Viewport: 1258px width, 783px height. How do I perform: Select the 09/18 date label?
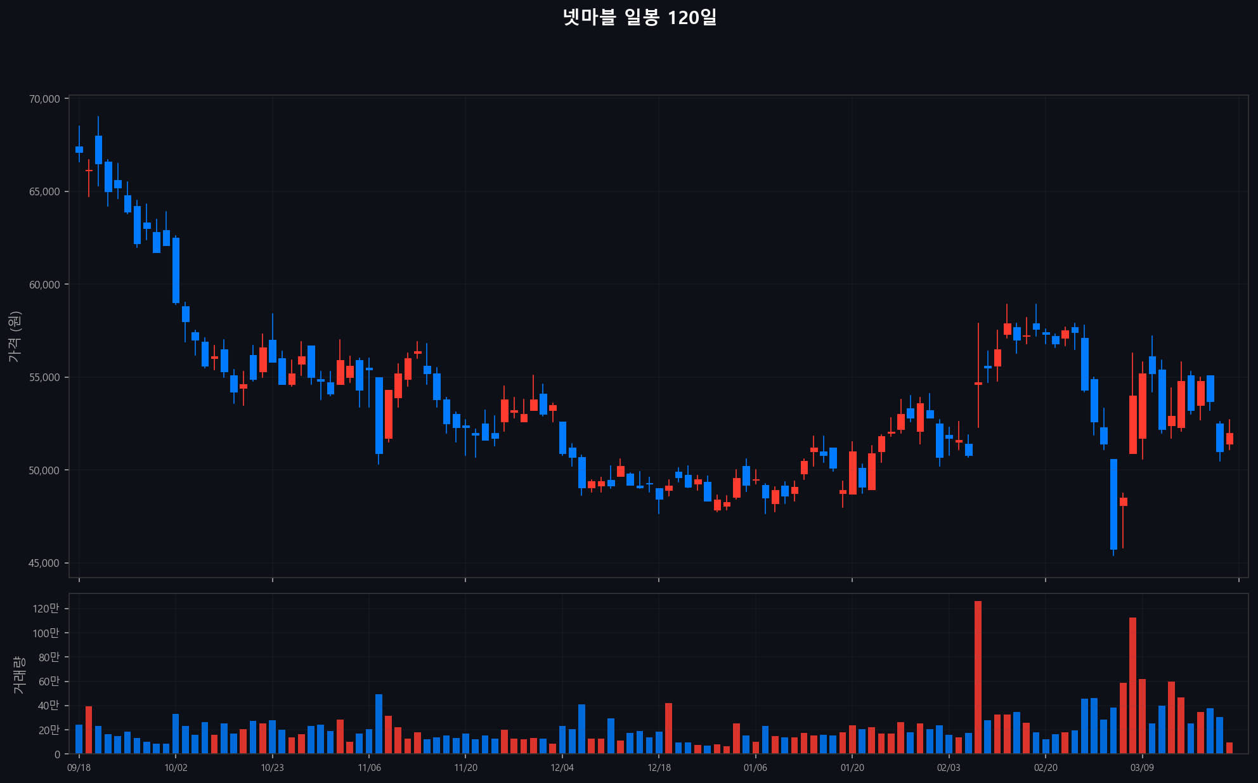79,768
